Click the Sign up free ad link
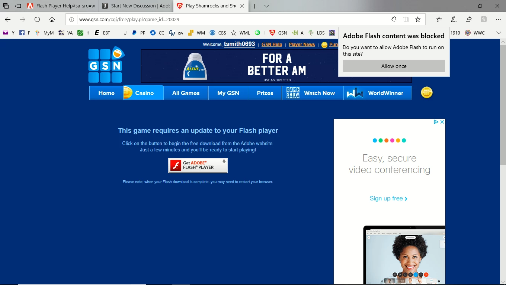506x285 pixels. [388, 199]
